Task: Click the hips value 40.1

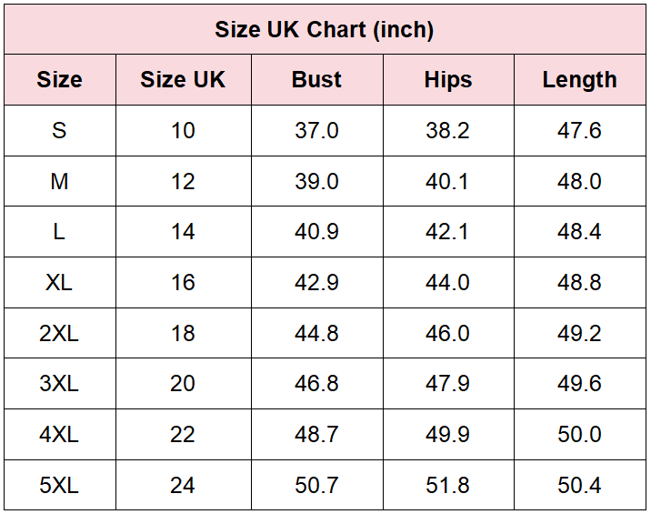Action: tap(447, 182)
